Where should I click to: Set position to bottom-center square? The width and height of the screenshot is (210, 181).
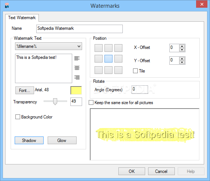pyautogui.click(x=108, y=70)
